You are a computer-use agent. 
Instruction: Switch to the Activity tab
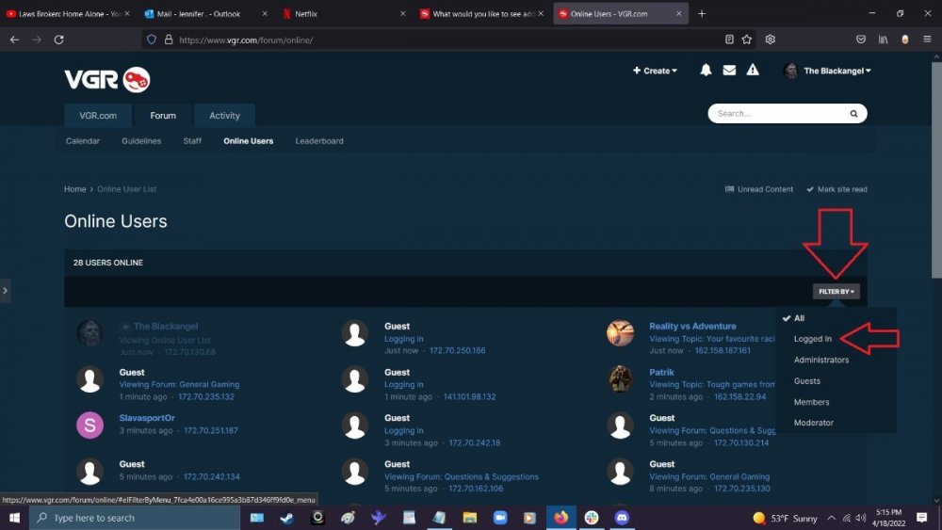224,115
